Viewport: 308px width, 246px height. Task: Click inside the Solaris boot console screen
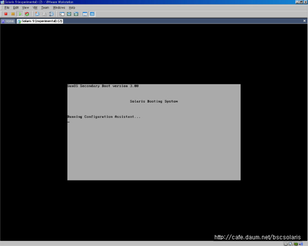coord(154,132)
